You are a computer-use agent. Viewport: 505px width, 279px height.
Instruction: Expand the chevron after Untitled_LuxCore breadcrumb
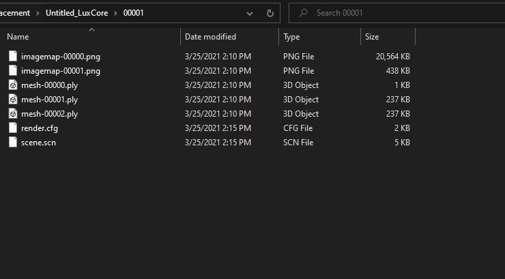115,13
